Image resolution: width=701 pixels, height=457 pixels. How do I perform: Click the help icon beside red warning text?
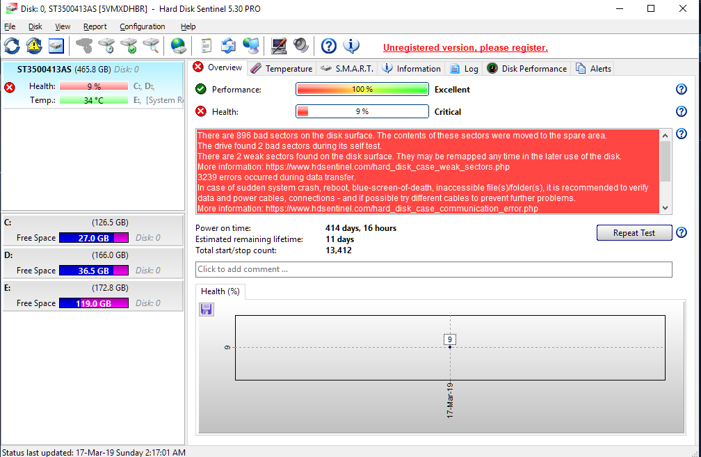point(681,134)
